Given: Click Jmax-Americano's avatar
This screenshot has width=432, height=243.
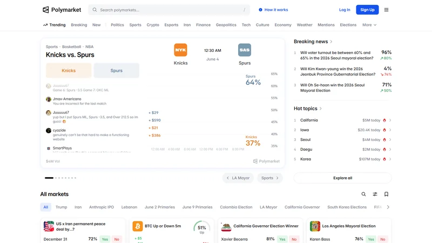Looking at the screenshot, I should [x=49, y=99].
